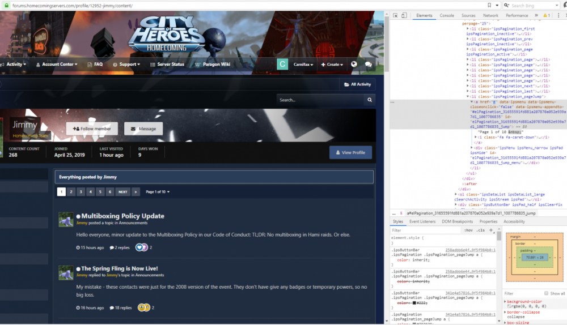This screenshot has width=567, height=325.
Task: Select the Elements tab
Action: click(x=424, y=15)
